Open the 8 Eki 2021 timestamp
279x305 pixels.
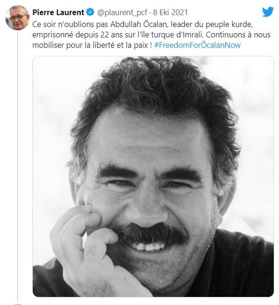pyautogui.click(x=170, y=12)
